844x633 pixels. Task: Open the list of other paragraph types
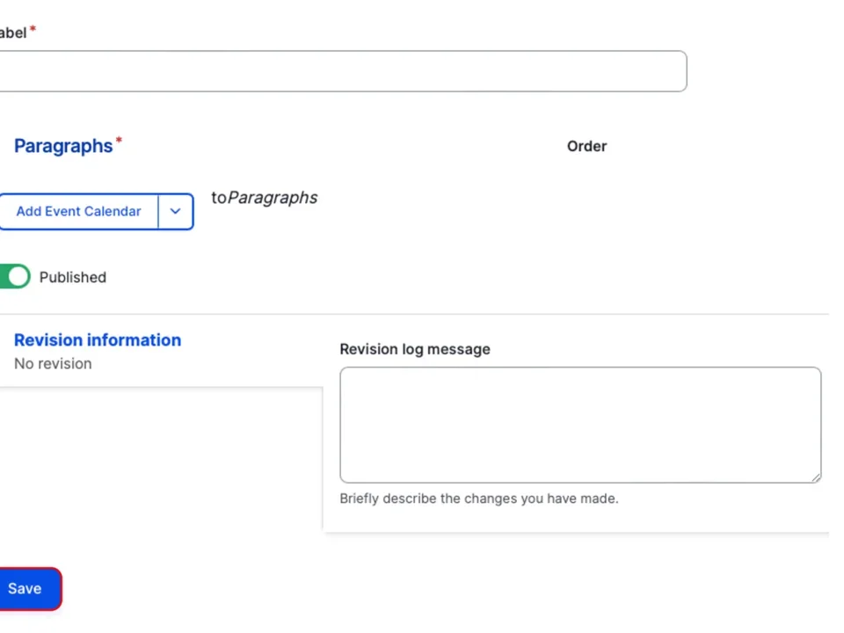click(175, 211)
